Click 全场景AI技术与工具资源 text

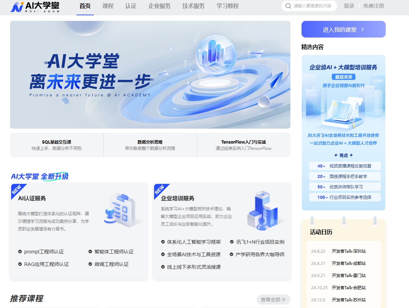[x=194, y=254]
